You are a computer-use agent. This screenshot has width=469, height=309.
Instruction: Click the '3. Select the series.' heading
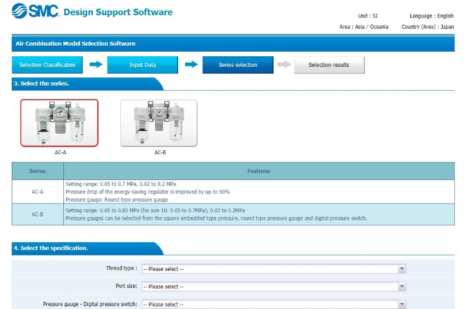(x=41, y=83)
